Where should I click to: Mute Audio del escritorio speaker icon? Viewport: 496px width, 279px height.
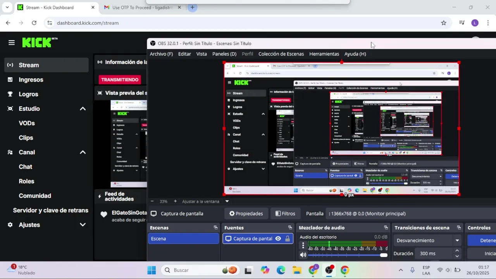coord(303,255)
